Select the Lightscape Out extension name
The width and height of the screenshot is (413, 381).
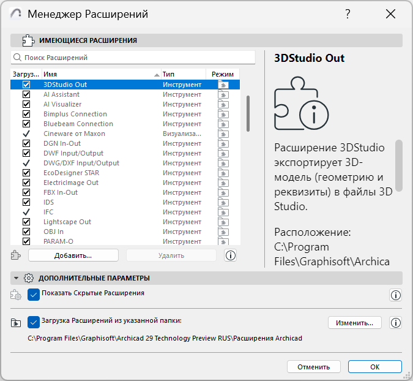(x=67, y=222)
